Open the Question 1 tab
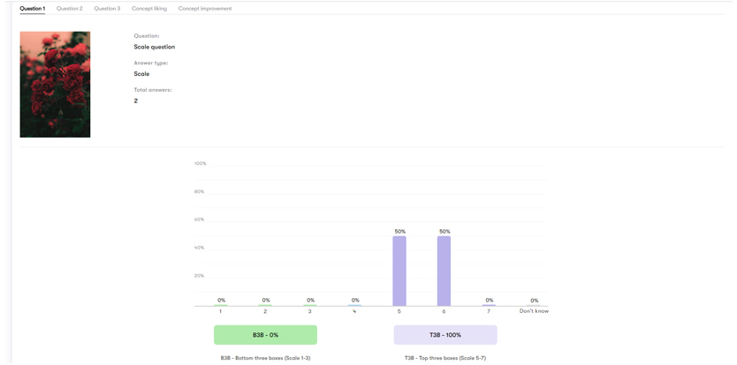 (32, 9)
